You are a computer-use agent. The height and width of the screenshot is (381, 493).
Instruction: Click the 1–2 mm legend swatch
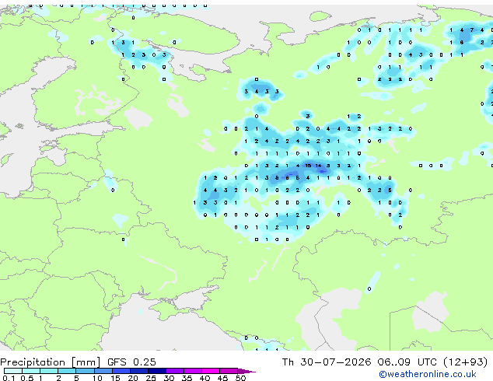49,371
